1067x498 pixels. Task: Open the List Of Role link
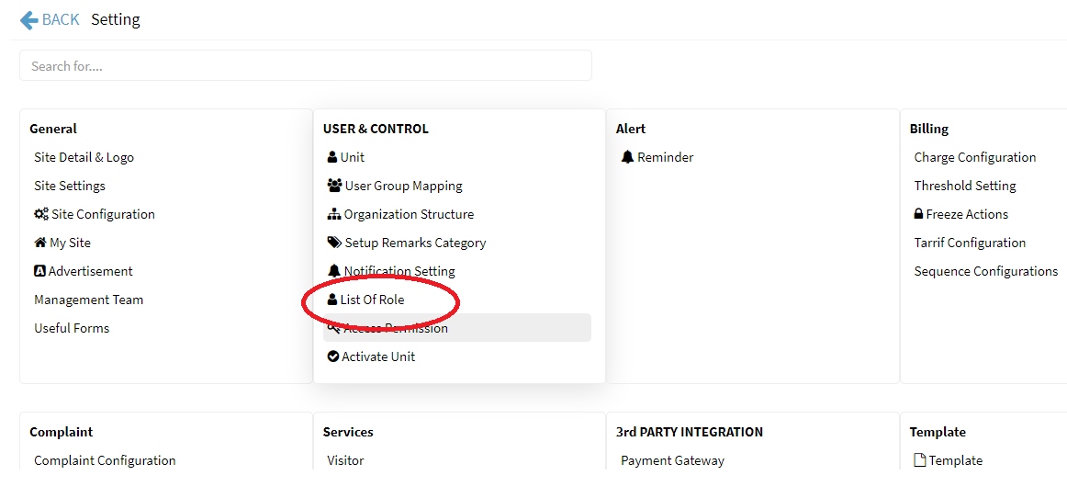(372, 300)
